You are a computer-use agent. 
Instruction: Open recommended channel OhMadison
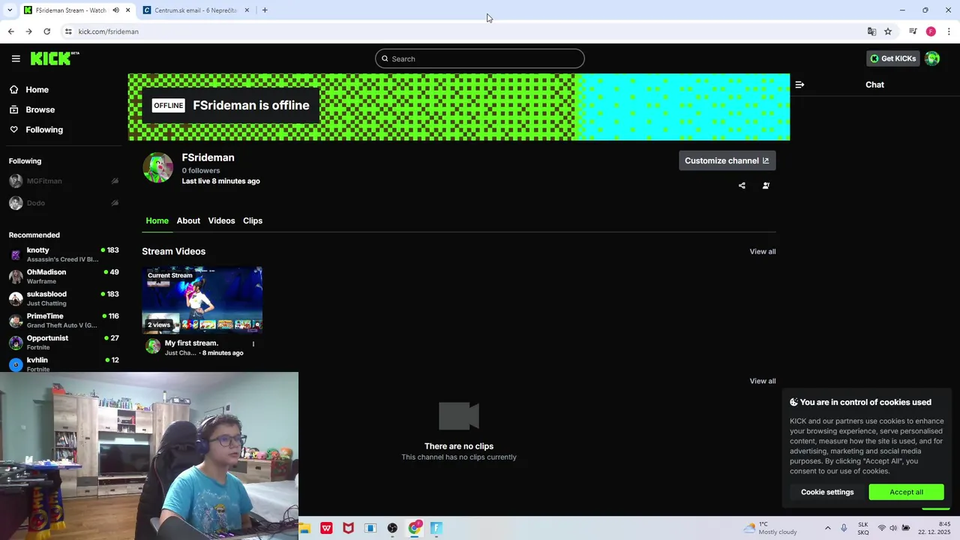click(63, 276)
